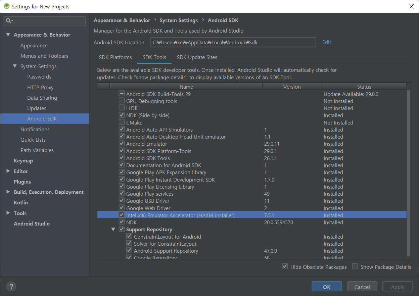Click the SDK tools list vertical scrollbar
Viewport: 419px width, 296px height.
[409, 173]
